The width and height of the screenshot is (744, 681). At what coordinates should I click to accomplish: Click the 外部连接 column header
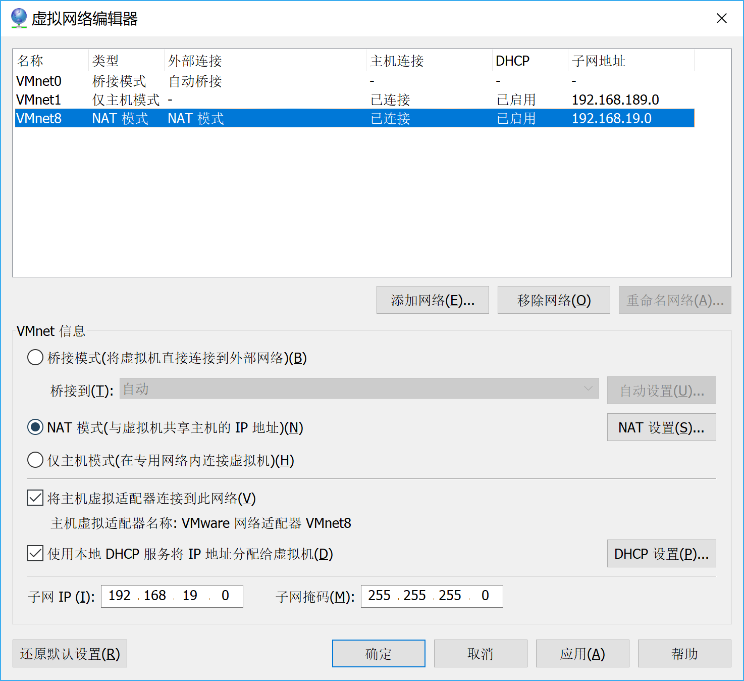pos(265,61)
